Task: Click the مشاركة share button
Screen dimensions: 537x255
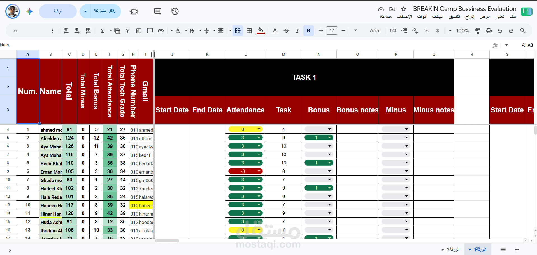Action: coord(106,11)
